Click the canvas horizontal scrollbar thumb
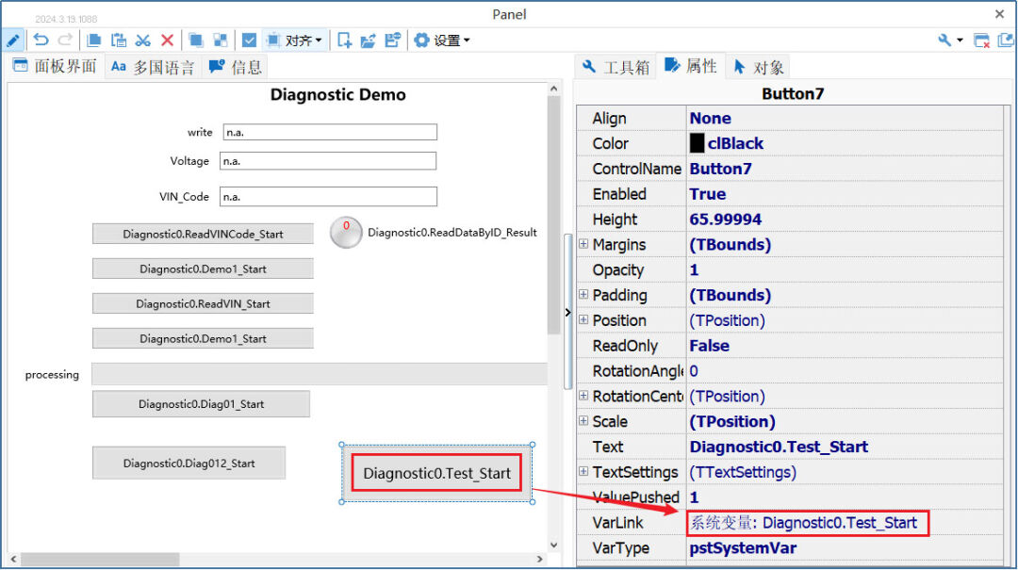The width and height of the screenshot is (1018, 570). pyautogui.click(x=100, y=559)
